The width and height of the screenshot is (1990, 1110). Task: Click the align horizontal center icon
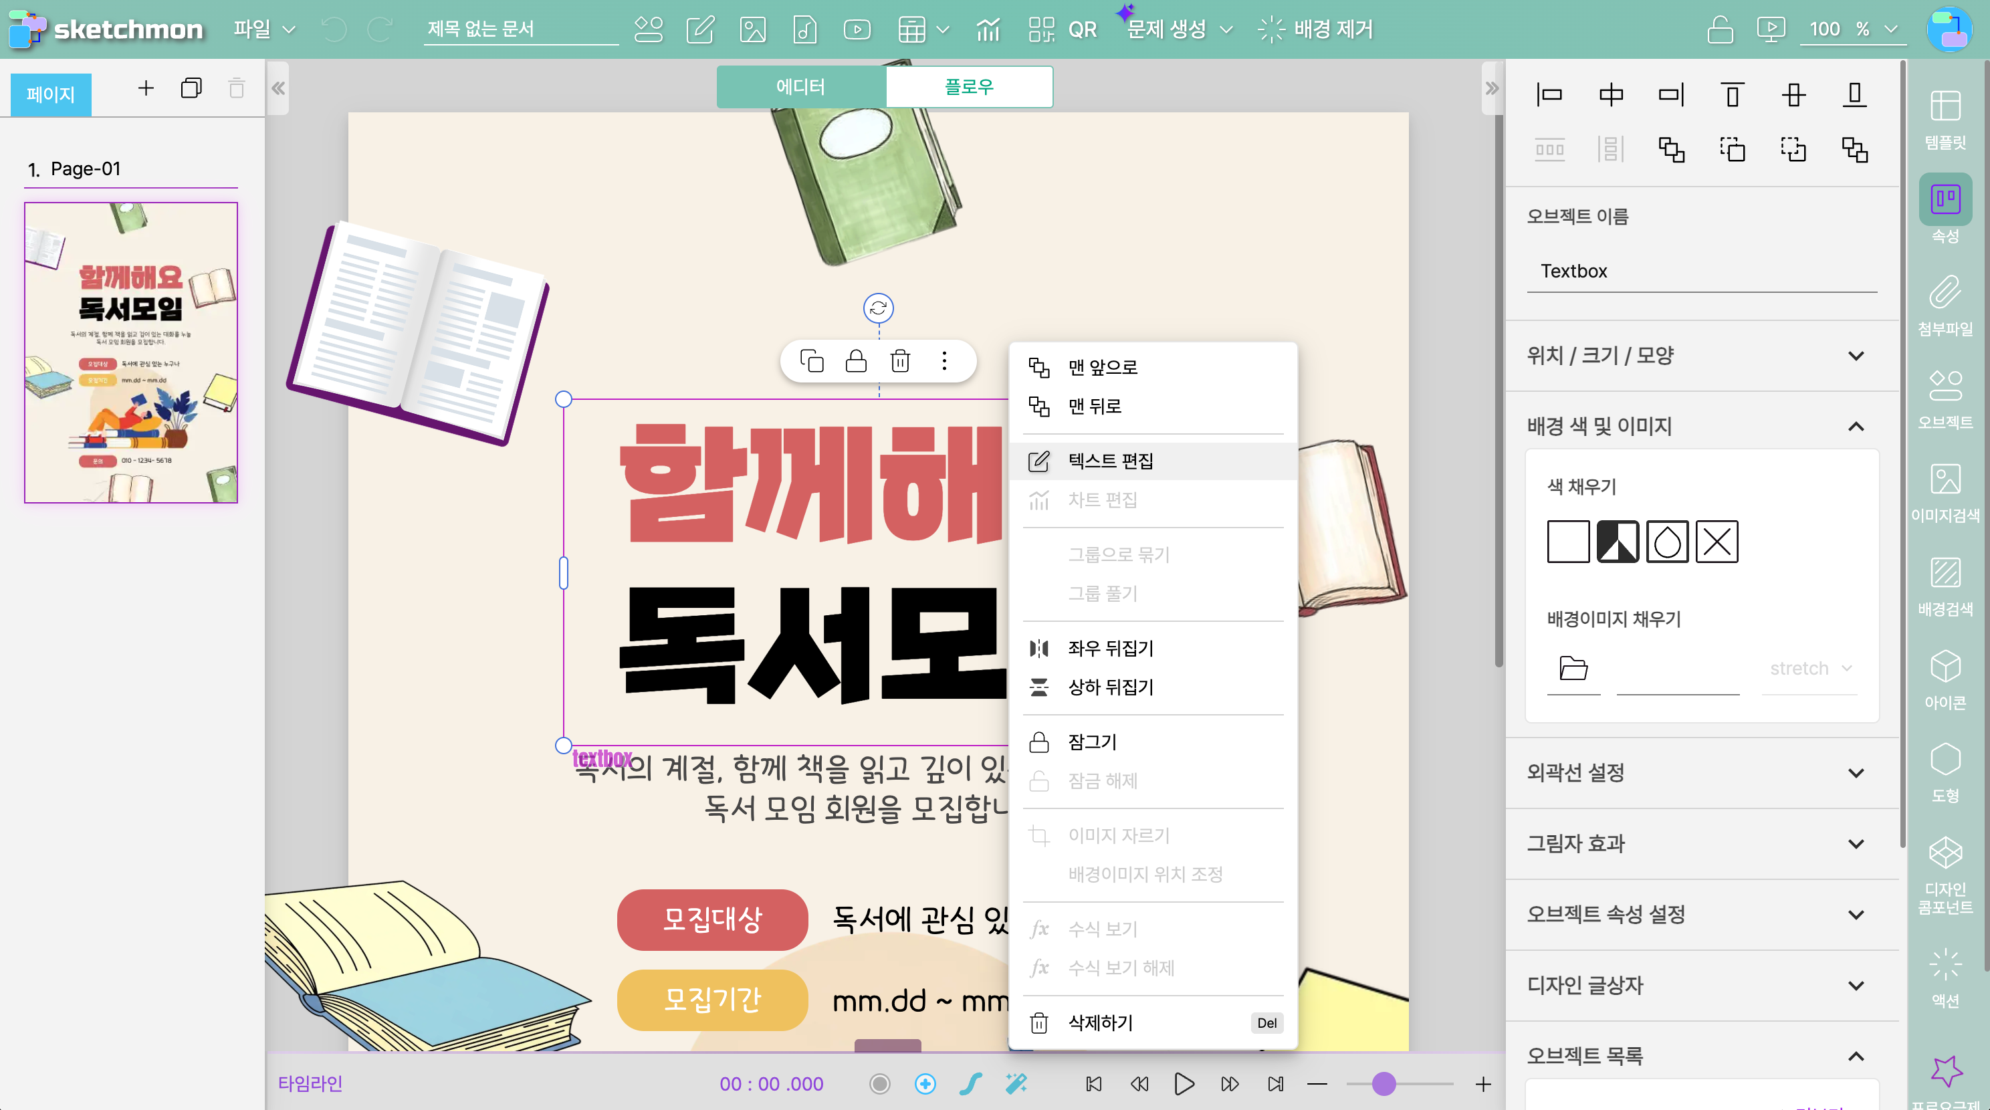click(1610, 95)
